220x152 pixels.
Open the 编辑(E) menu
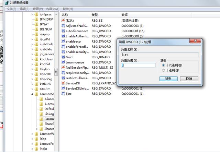[24, 9]
